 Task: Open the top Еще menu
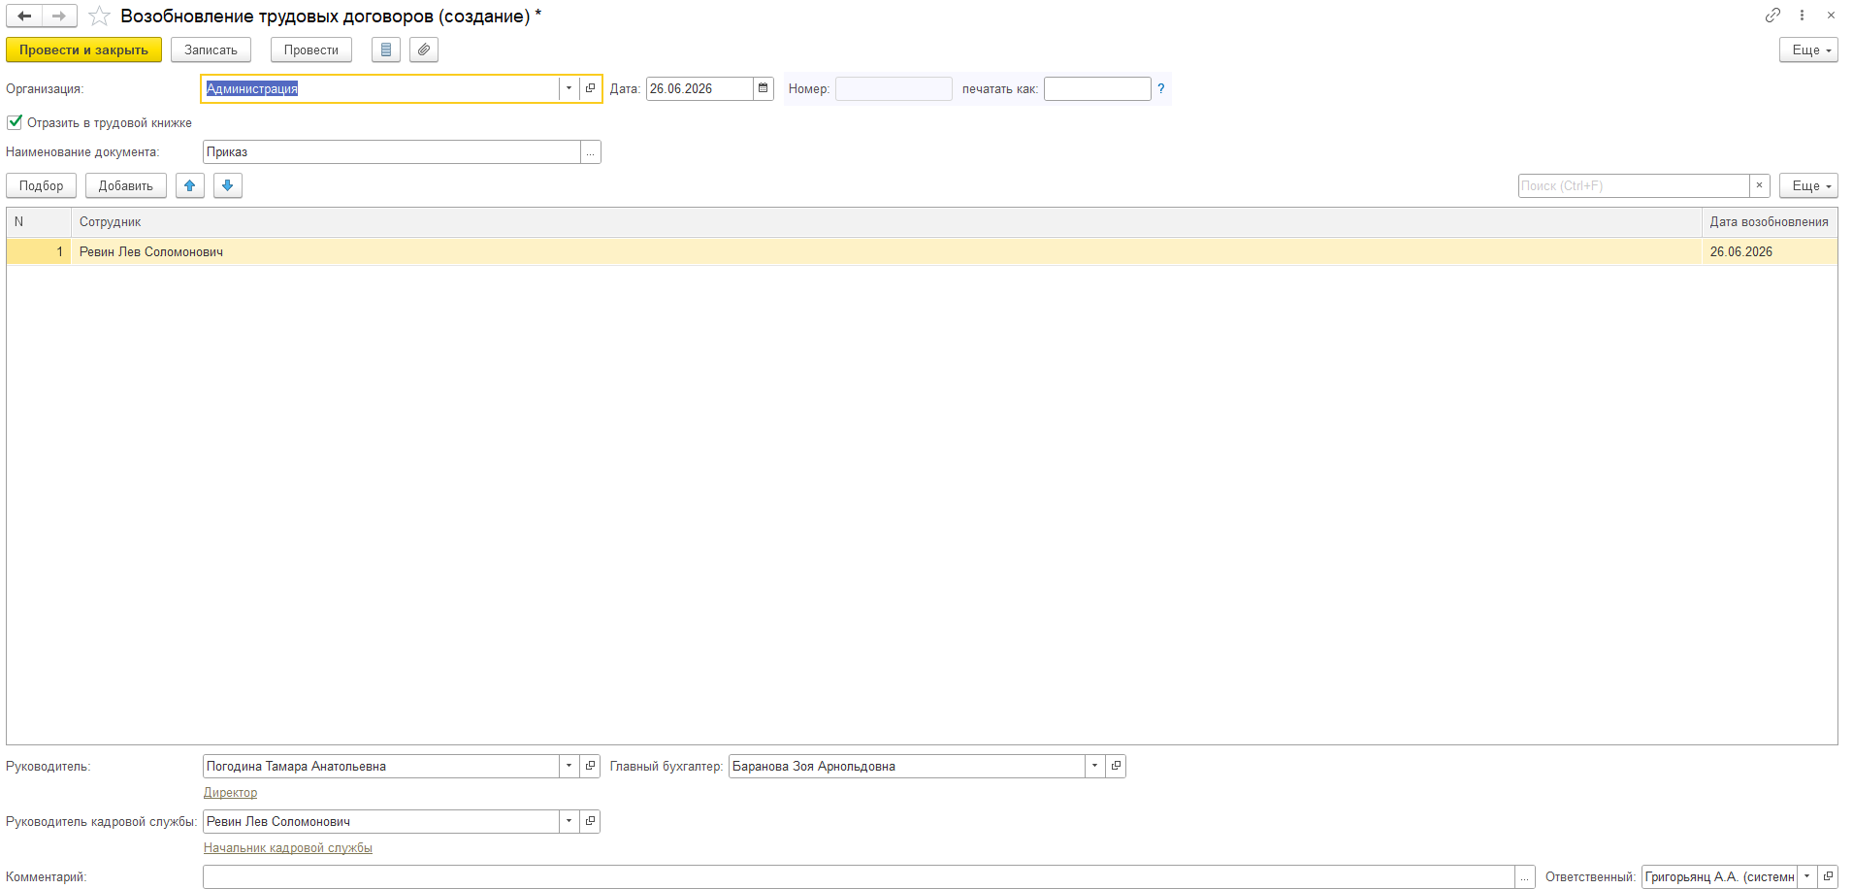(1808, 49)
